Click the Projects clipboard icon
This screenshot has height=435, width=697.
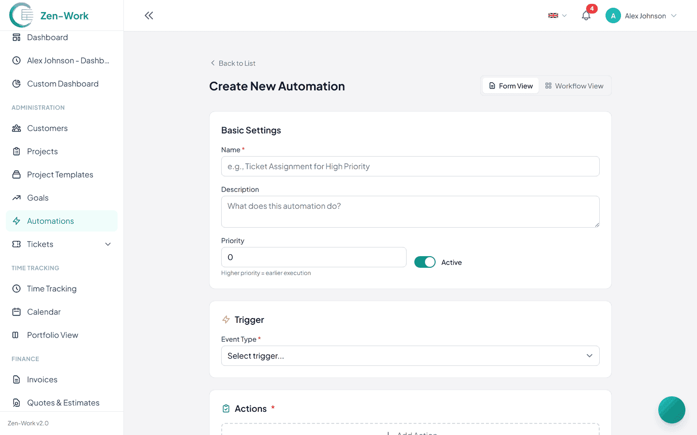point(16,151)
